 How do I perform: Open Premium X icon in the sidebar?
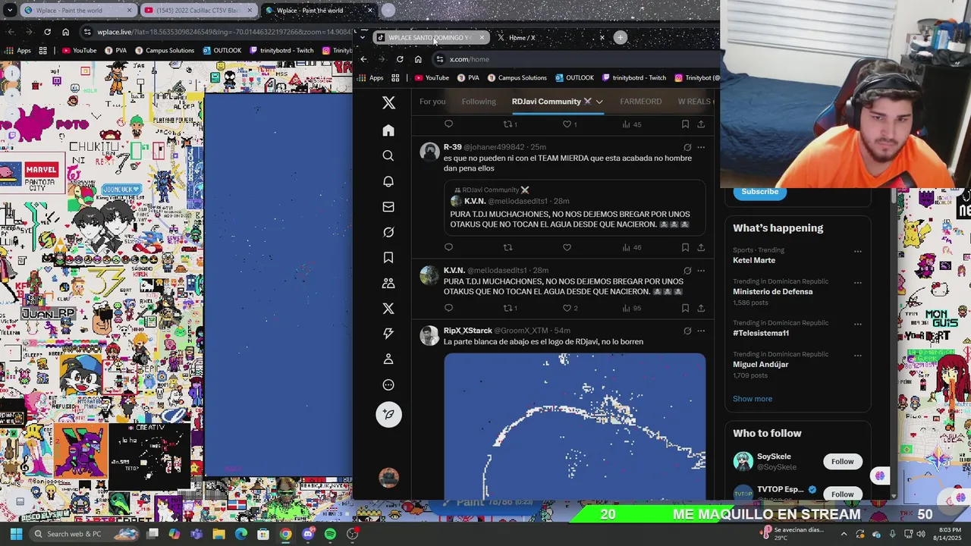pos(388,309)
